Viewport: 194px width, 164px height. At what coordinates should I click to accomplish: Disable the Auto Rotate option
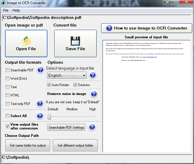click(49, 85)
